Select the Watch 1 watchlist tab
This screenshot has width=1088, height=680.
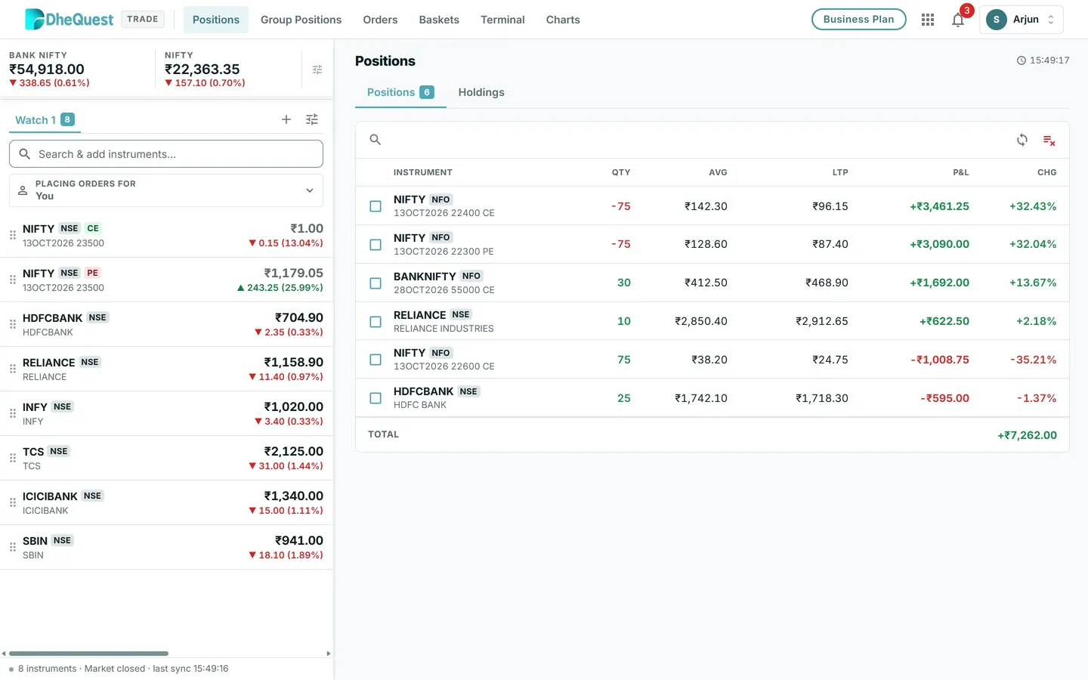click(45, 120)
